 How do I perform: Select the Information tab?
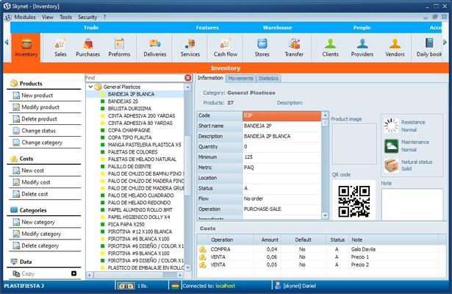pos(210,78)
